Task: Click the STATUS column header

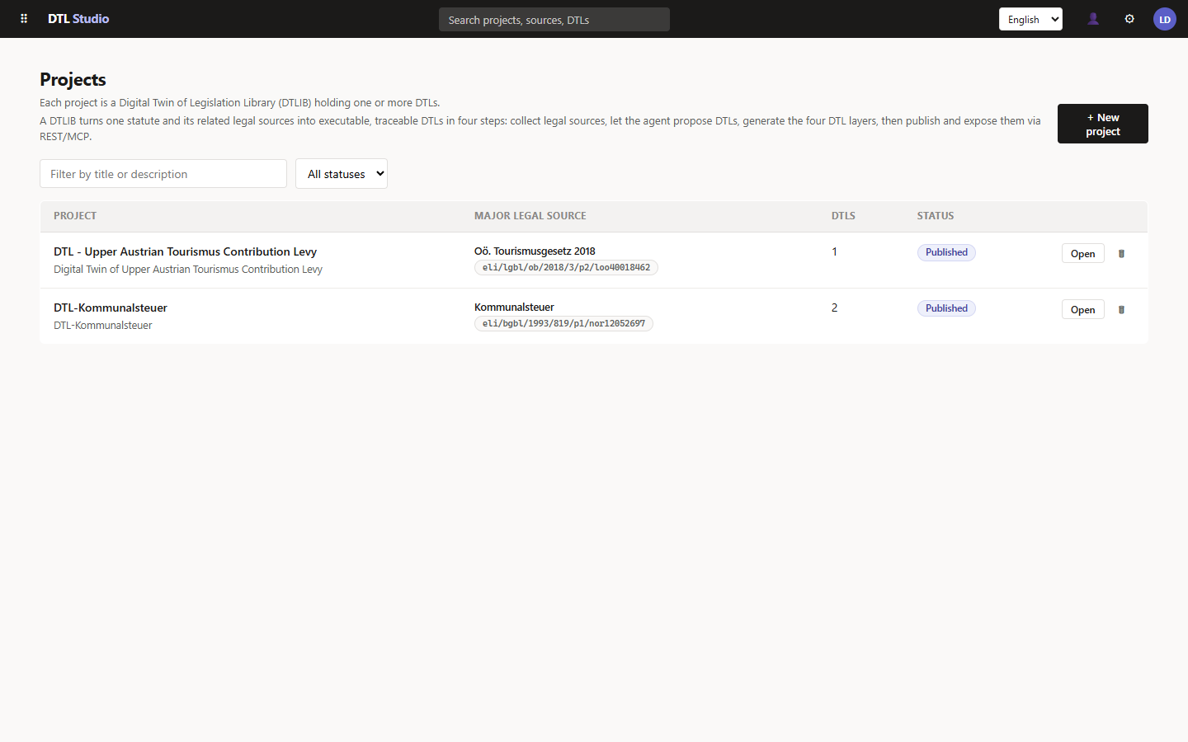Action: (x=936, y=216)
